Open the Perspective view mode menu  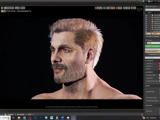tap(9, 8)
